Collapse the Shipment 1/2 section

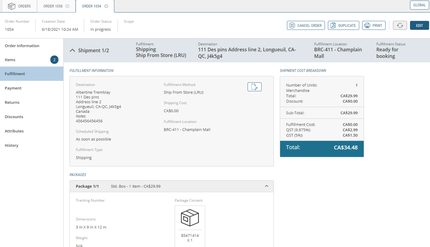72,50
